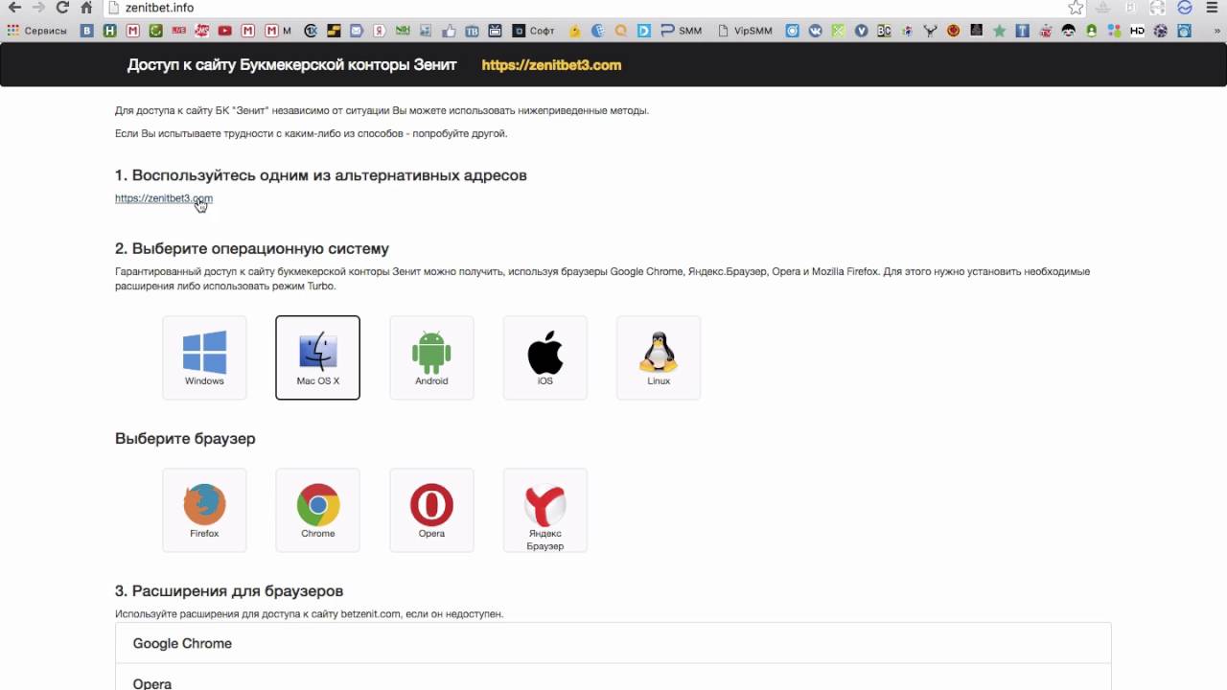
Task: Select the Linux operating system
Action: [x=659, y=357]
